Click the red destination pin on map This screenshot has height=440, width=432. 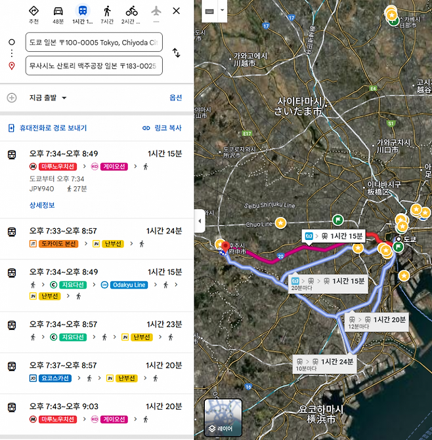pyautogui.click(x=225, y=247)
